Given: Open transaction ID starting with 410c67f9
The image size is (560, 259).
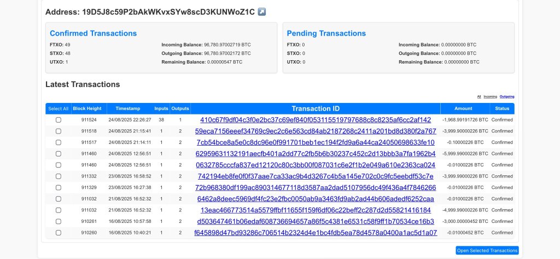Looking at the screenshot, I should (316, 120).
